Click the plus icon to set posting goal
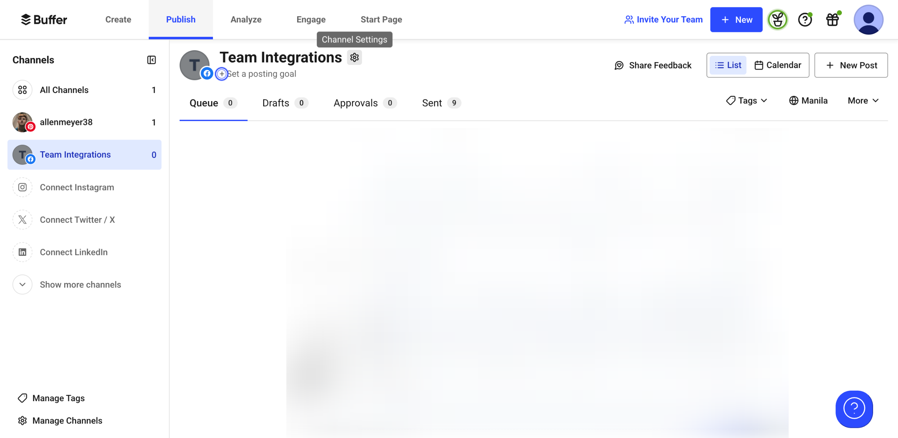This screenshot has height=438, width=898. click(222, 74)
